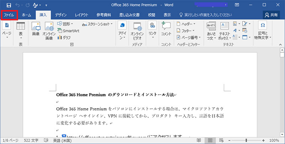Viewport: 285px width, 144px height.
Task: Expand the 図形 shapes dropdown
Action: 65,24
